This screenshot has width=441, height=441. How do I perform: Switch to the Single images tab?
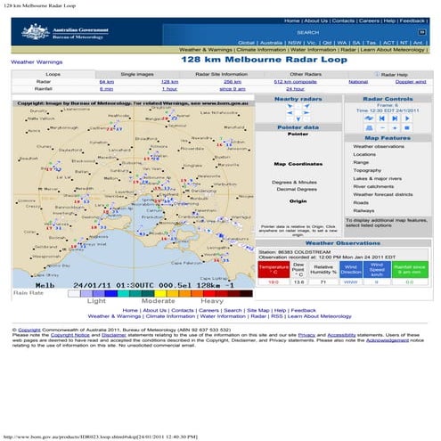tap(137, 74)
